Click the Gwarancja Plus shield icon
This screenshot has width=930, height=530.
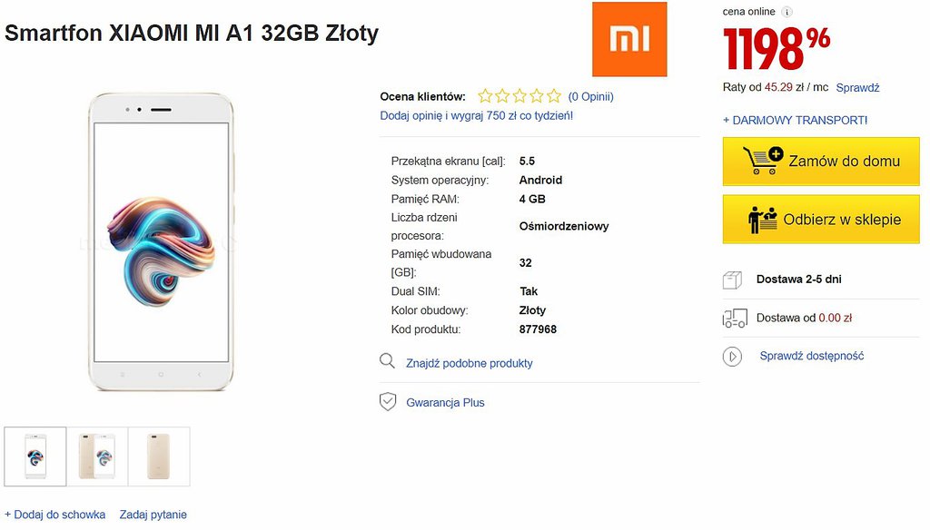point(388,402)
